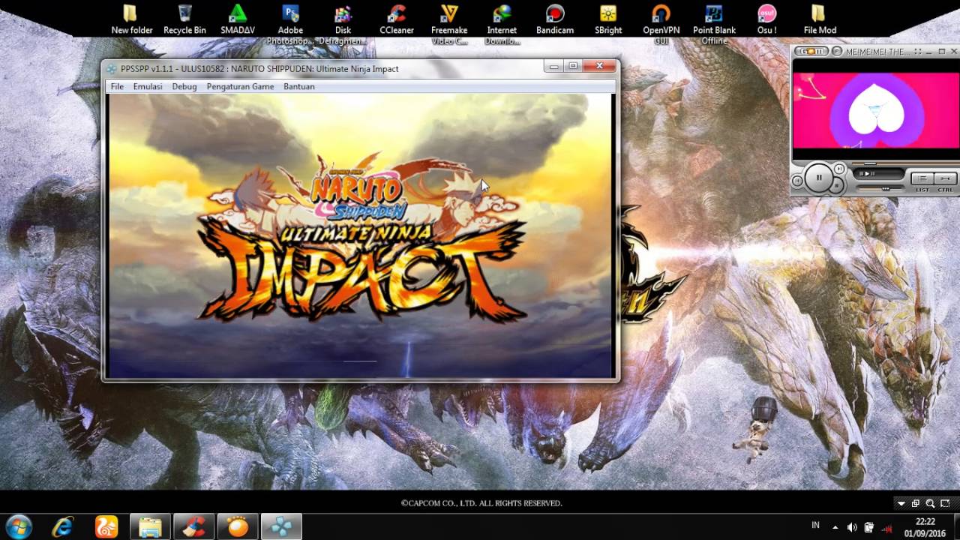Go to previous track in GOM Player

coord(797,180)
